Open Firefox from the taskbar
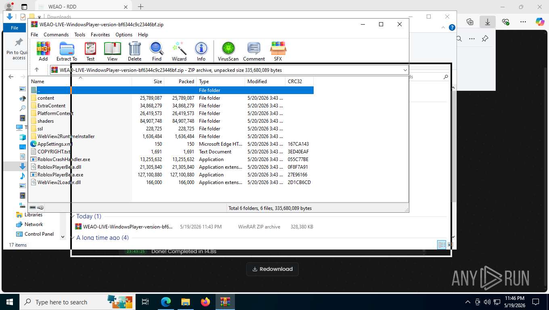 coord(205,302)
